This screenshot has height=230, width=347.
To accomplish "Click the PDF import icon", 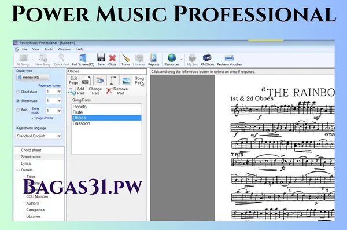I will coord(86,81).
